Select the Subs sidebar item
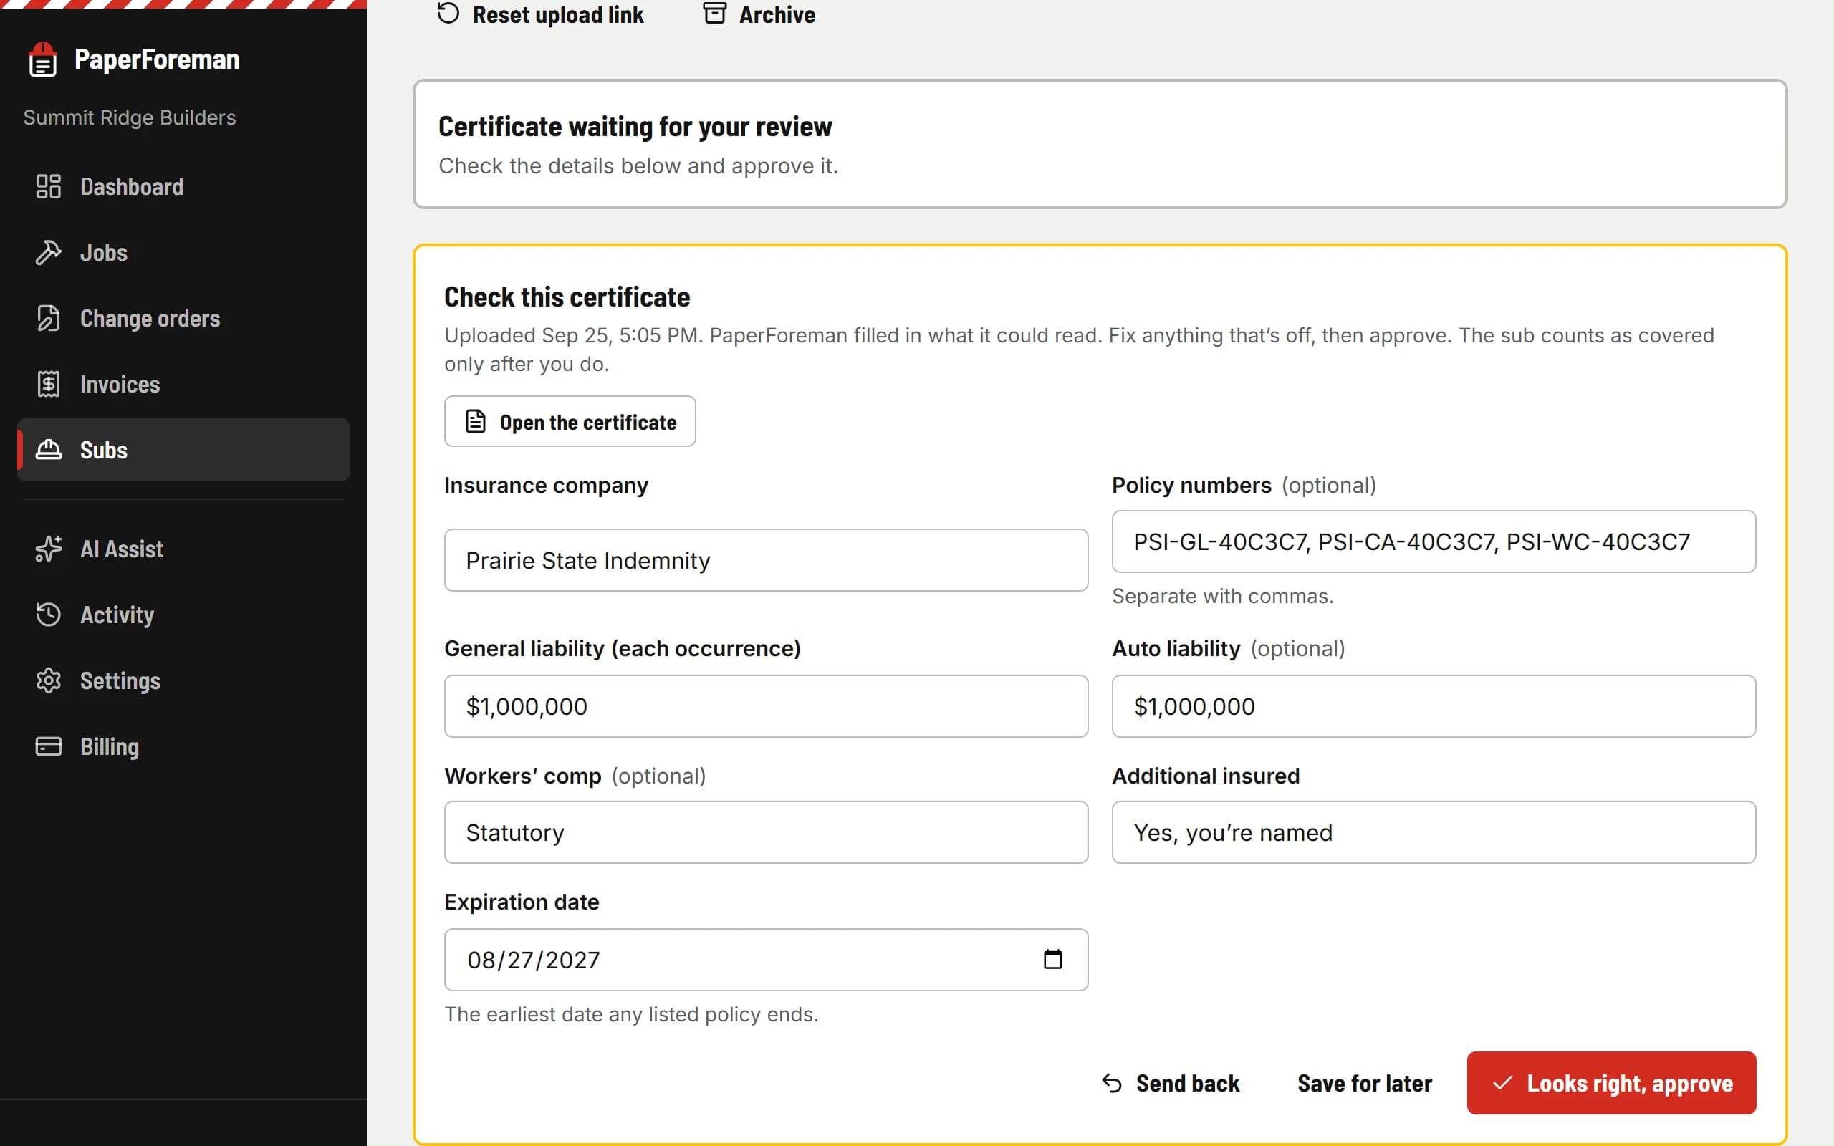The width and height of the screenshot is (1834, 1146). pos(183,450)
